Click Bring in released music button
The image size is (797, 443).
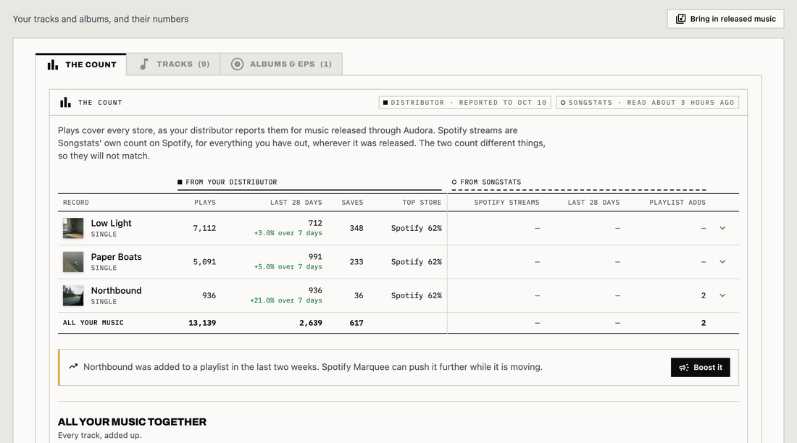click(725, 19)
